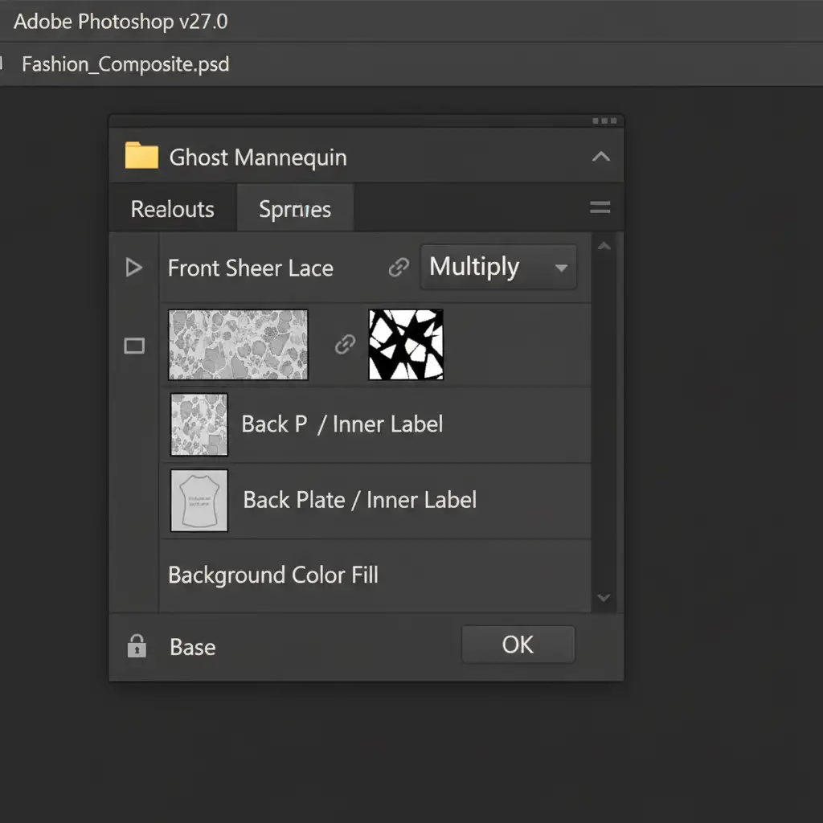Click the scrollbar up arrow in layer list

coord(604,247)
